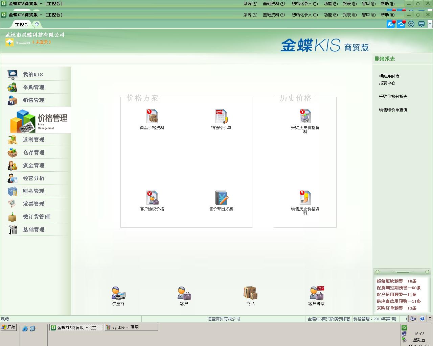Open 系统(S) in the lower menu bar

pyautogui.click(x=250, y=15)
